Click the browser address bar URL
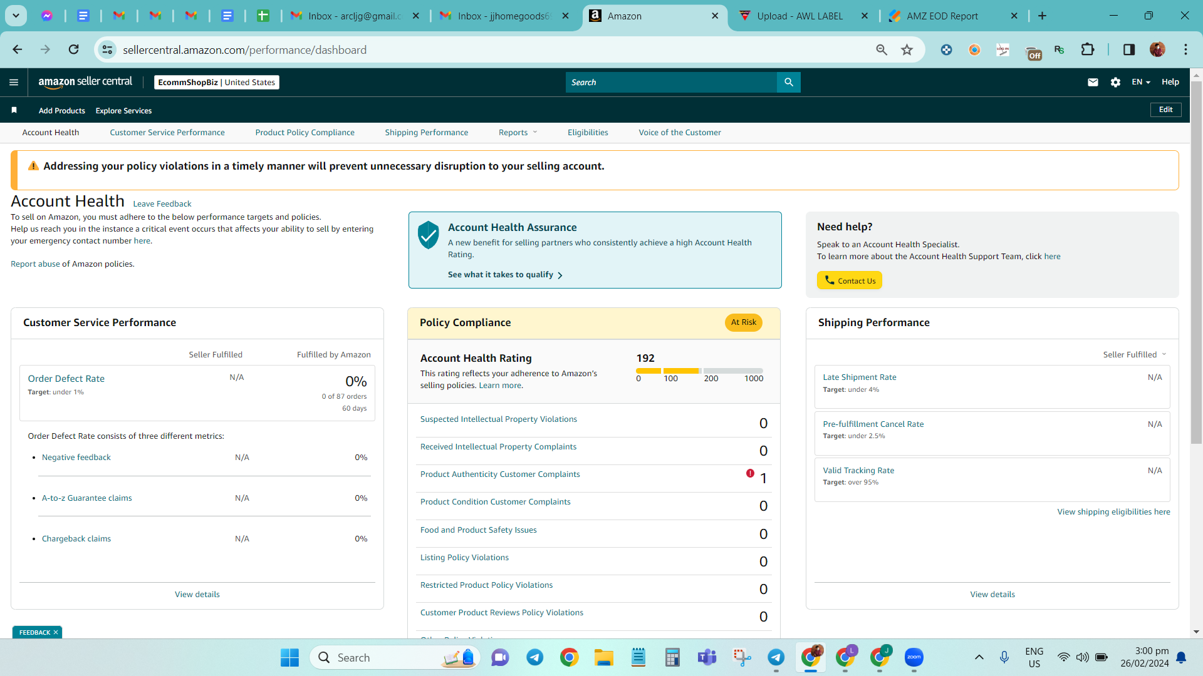 [245, 49]
